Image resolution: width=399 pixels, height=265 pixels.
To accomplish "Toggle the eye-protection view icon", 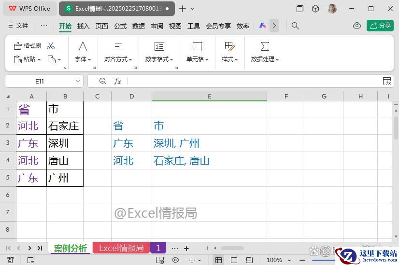I will coord(175,260).
